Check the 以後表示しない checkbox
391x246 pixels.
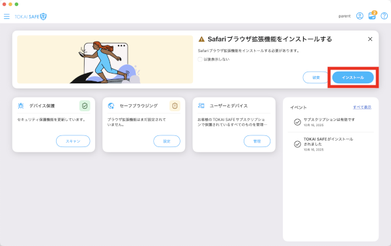click(x=200, y=59)
